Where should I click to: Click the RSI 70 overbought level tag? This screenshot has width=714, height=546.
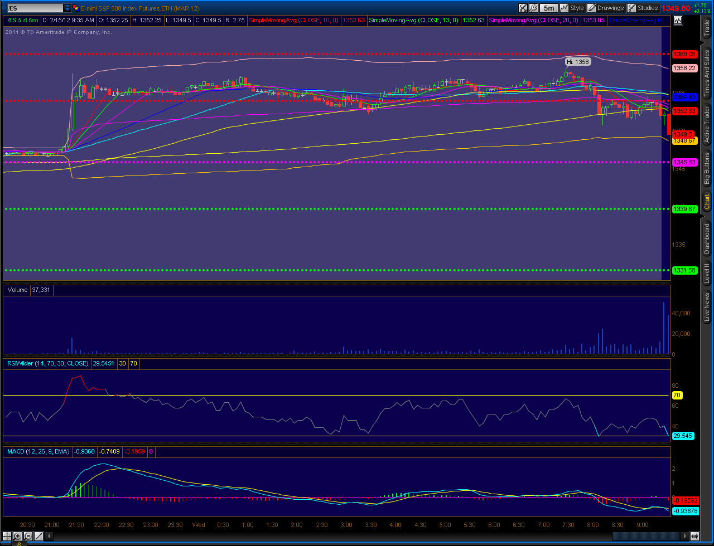pos(678,395)
